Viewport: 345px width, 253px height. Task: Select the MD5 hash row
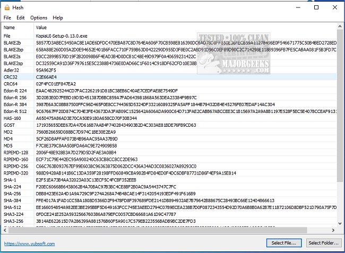click(x=8, y=145)
